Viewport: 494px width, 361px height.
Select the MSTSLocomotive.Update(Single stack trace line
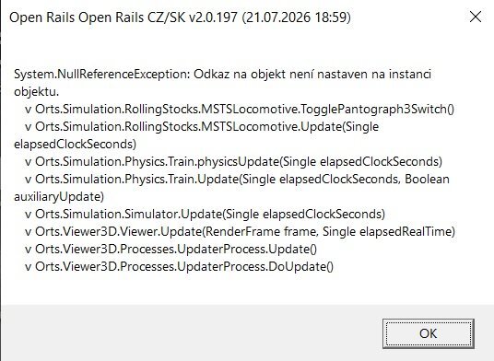coord(202,127)
